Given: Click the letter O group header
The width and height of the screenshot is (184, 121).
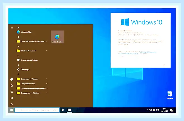Looking at the screenshot, I should pyautogui.click(x=18, y=37).
